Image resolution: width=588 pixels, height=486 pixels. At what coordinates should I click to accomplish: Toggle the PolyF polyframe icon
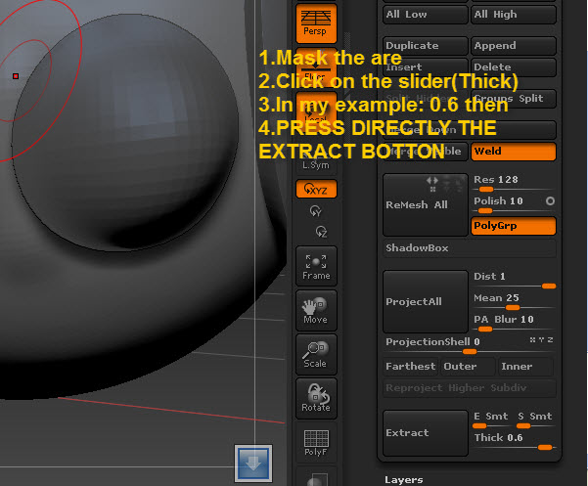[316, 443]
